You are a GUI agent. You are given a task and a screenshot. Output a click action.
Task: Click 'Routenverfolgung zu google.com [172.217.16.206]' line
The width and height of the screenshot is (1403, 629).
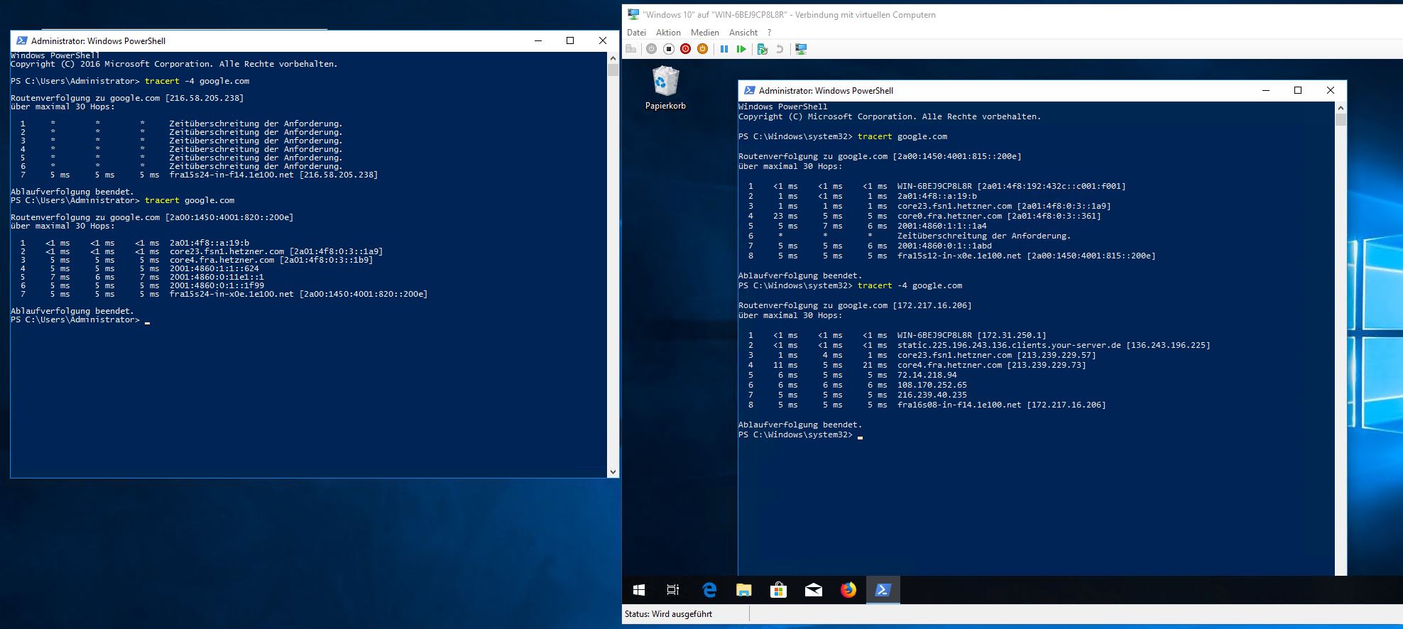(855, 305)
